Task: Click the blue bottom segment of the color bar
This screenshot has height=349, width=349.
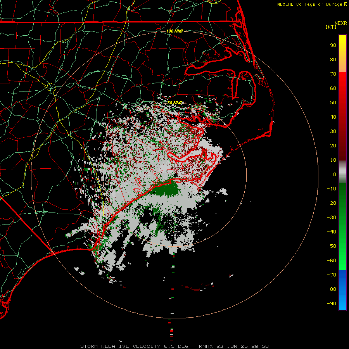Action: tap(342, 290)
